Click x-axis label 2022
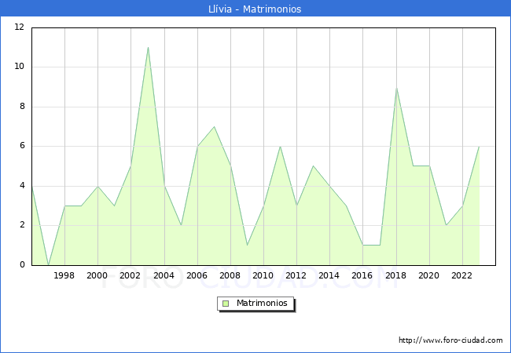Screen dimensions: 511x353 461,275
